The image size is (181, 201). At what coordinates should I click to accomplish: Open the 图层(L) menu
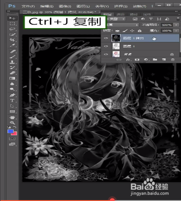coord(83,6)
